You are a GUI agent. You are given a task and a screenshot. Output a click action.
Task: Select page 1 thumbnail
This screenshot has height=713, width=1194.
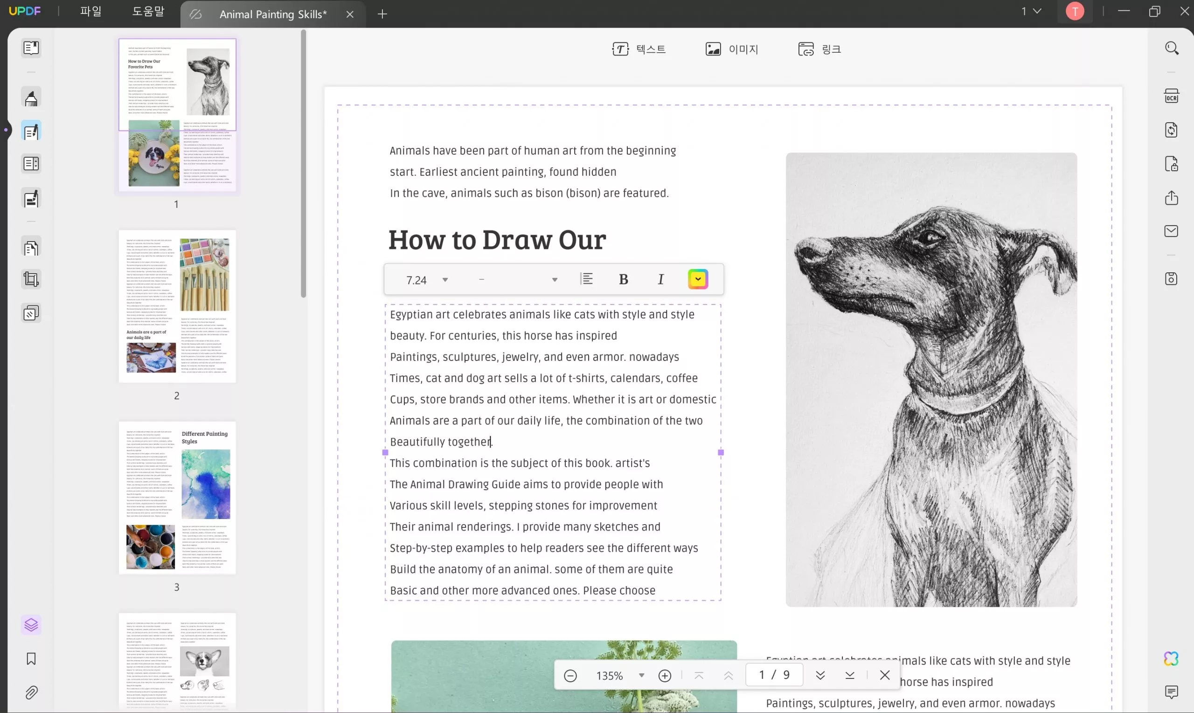[177, 115]
